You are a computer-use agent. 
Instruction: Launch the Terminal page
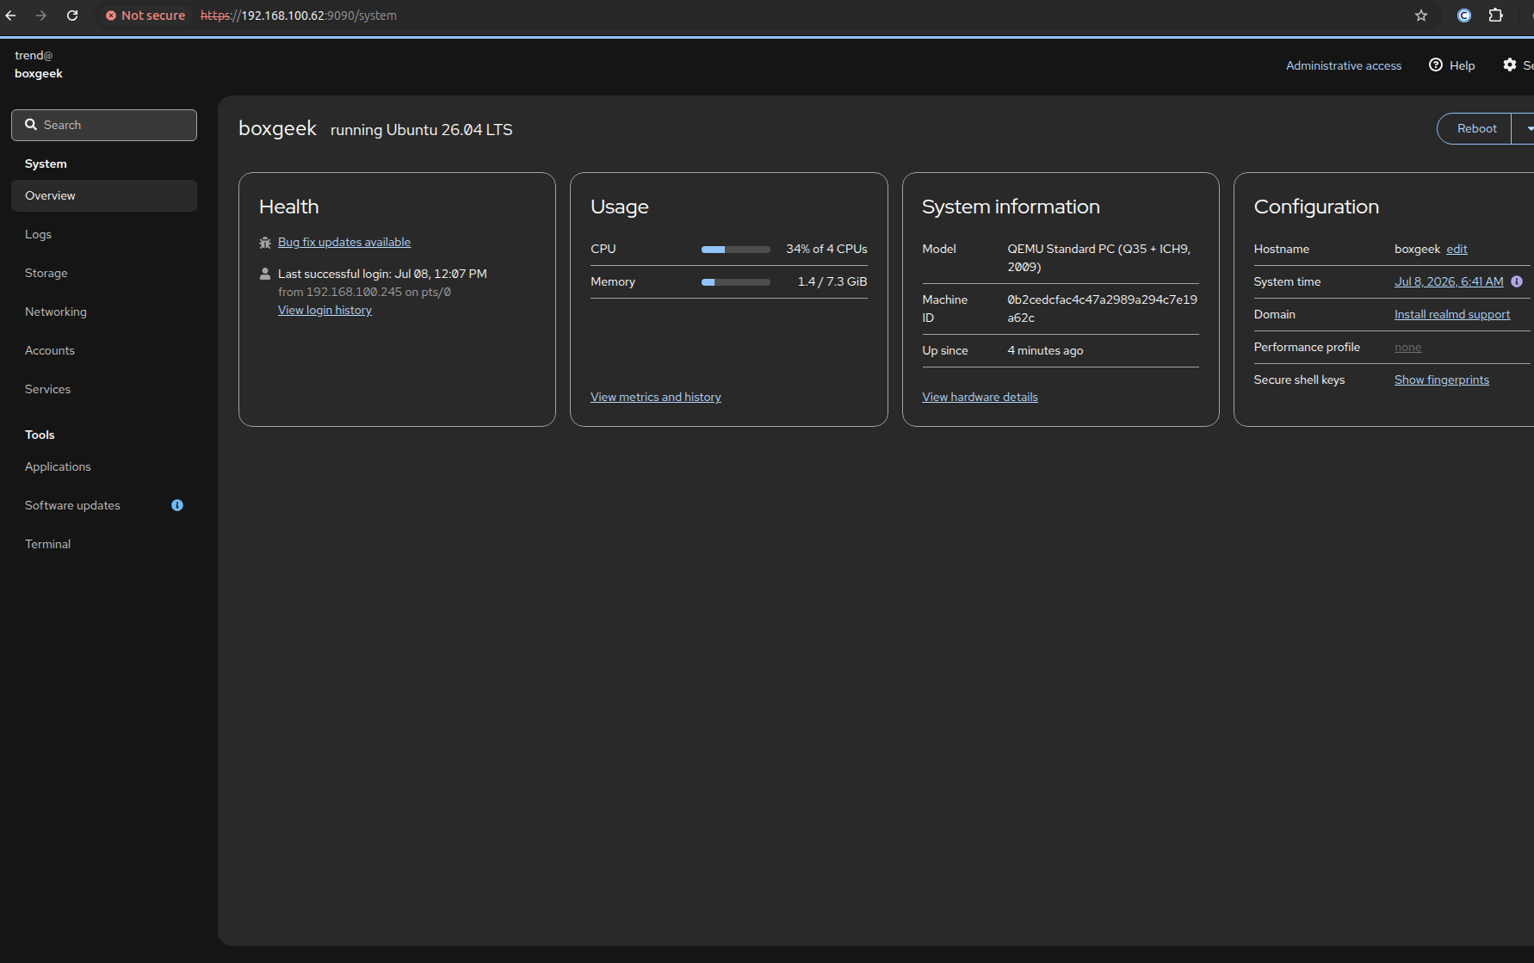pyautogui.click(x=104, y=544)
